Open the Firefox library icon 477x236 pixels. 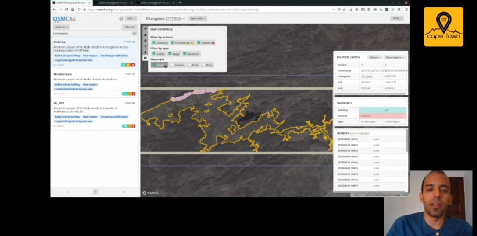(357, 10)
